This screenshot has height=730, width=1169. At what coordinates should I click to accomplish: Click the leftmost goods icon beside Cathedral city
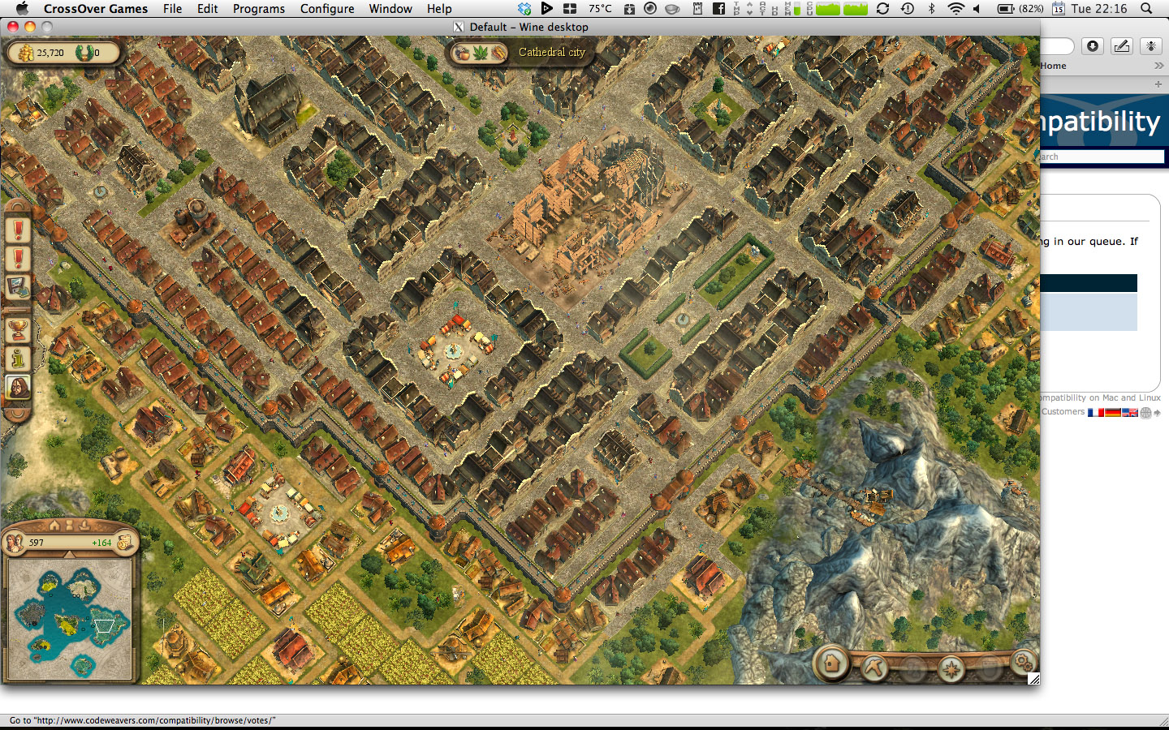click(462, 53)
